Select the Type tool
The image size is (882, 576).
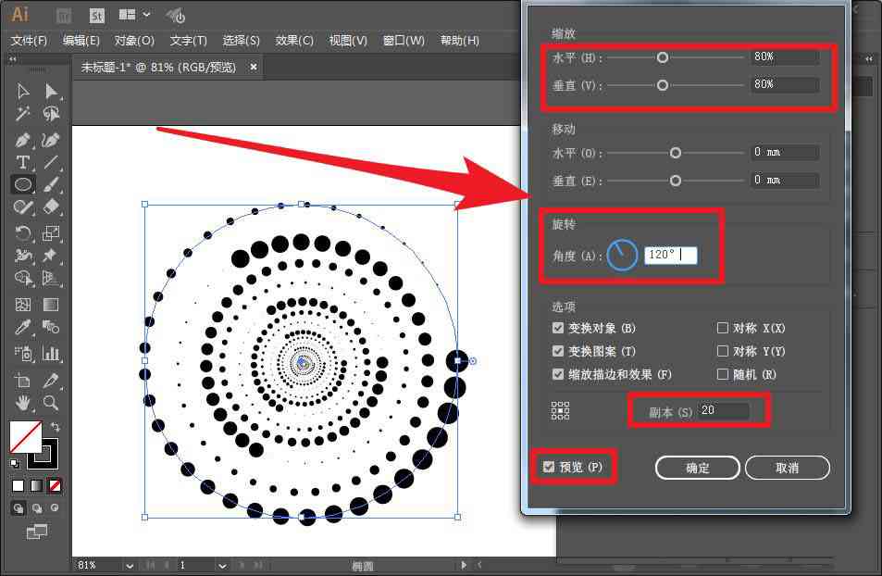pyautogui.click(x=23, y=162)
